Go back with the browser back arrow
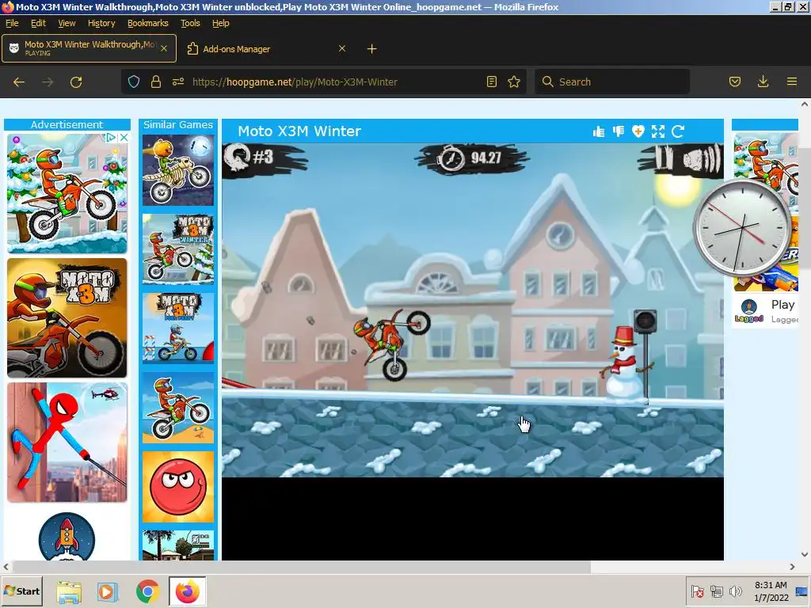811x608 pixels. [19, 82]
